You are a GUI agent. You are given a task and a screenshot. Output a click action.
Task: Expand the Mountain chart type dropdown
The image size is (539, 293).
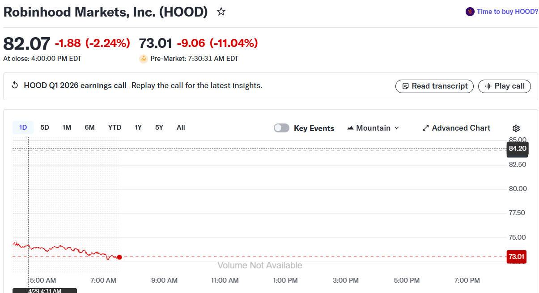tap(373, 128)
